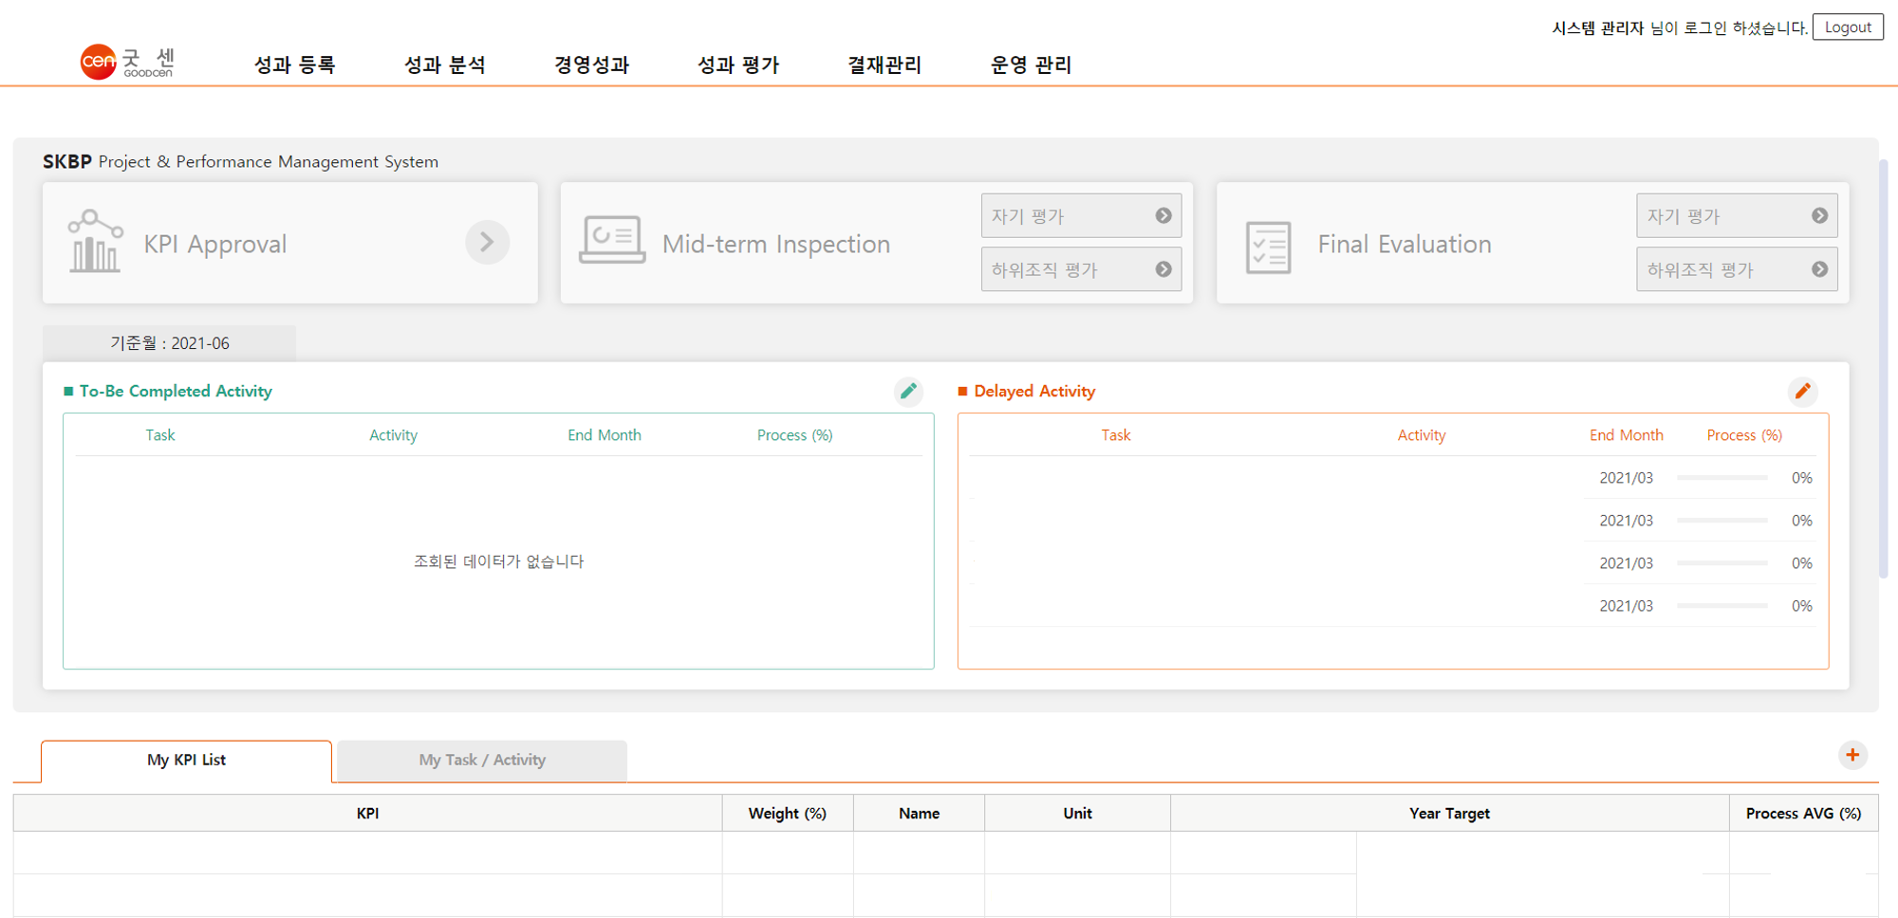This screenshot has width=1898, height=918.
Task: Click the Mid-term Inspection laptop icon
Action: (x=612, y=241)
